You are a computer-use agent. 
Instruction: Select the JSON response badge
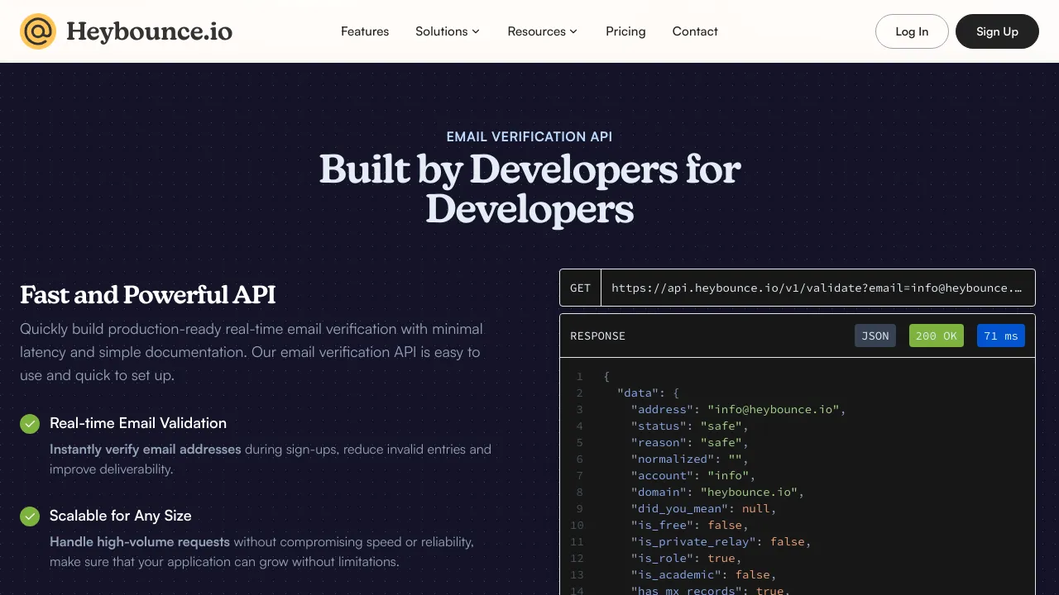[x=875, y=336]
